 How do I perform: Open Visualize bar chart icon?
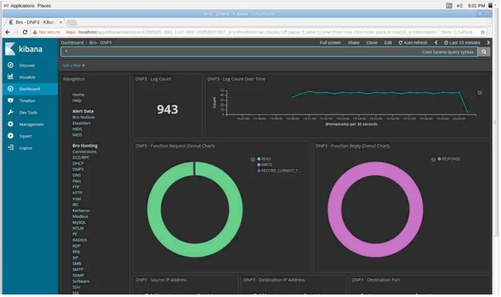point(11,77)
